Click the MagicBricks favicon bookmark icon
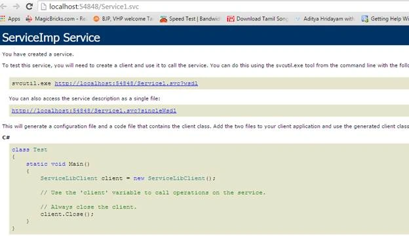The height and width of the screenshot is (240, 409). tap(29, 19)
